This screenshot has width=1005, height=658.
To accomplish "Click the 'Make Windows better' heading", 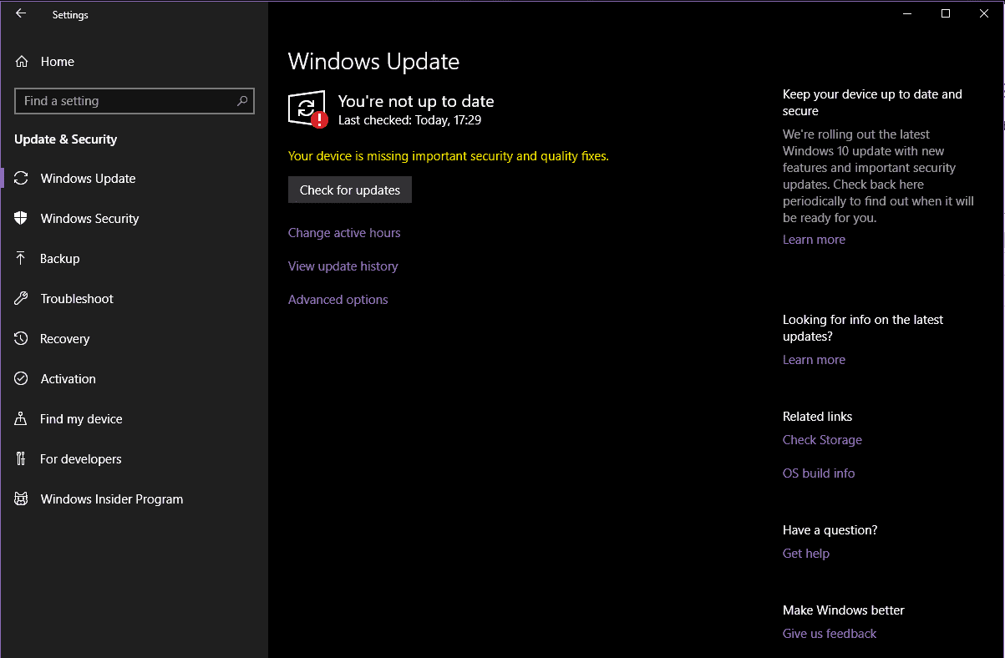I will [x=843, y=610].
